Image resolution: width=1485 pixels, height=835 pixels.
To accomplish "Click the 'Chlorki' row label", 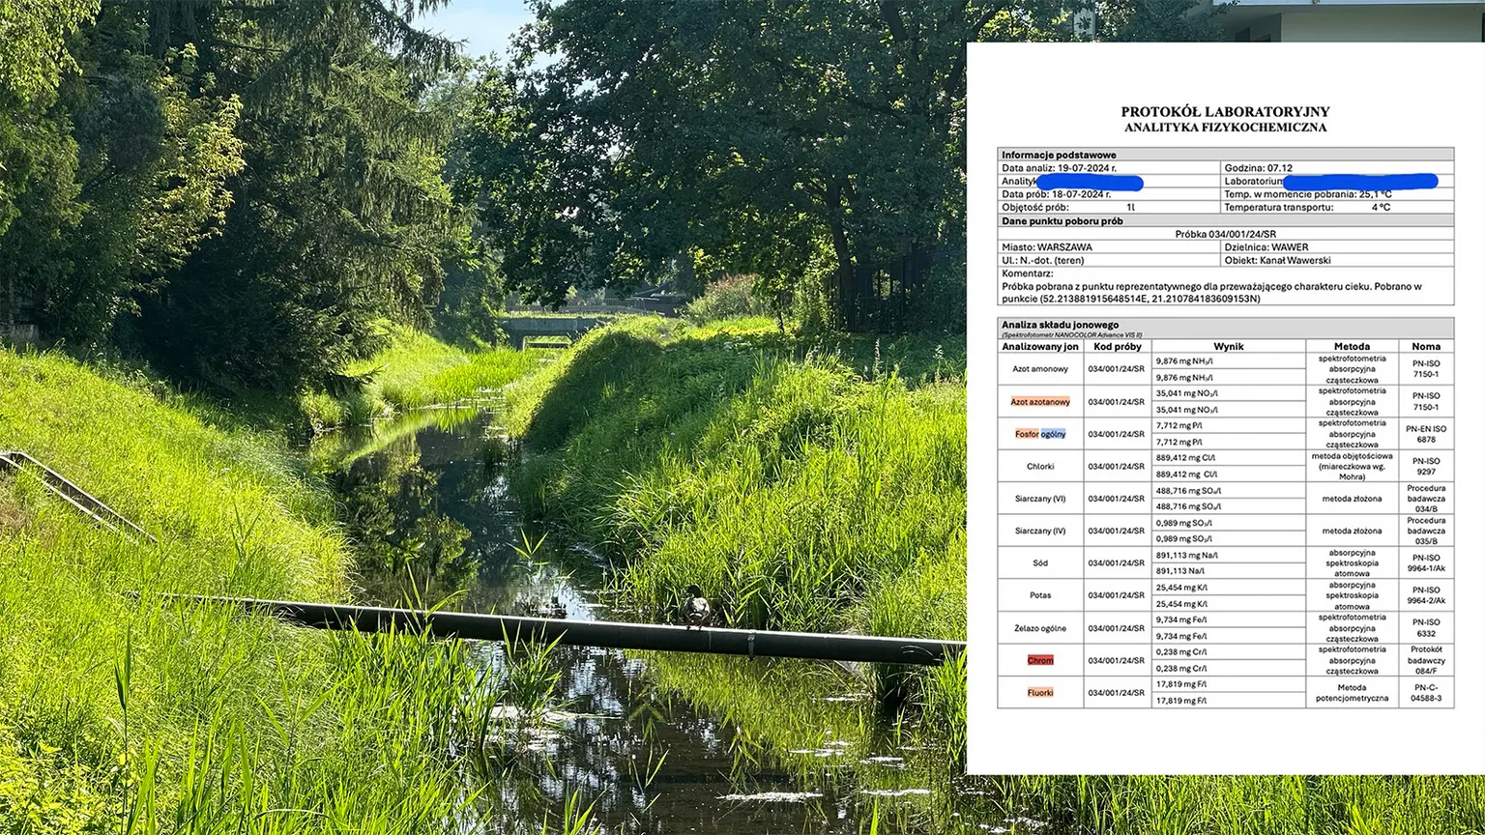I will pos(1040,466).
